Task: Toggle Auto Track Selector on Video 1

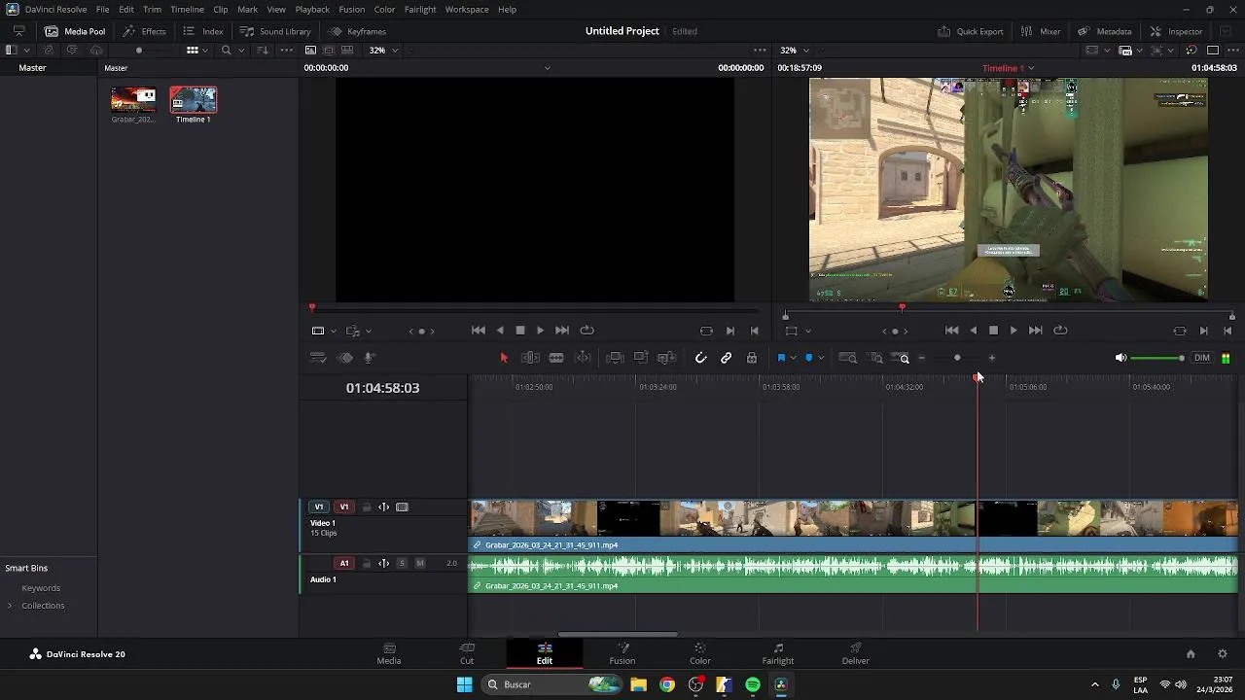Action: coord(384,507)
